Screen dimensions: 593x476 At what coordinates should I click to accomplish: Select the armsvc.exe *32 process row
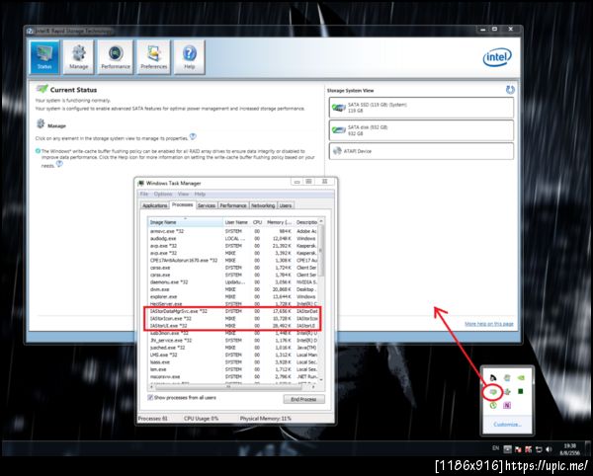tap(232, 231)
